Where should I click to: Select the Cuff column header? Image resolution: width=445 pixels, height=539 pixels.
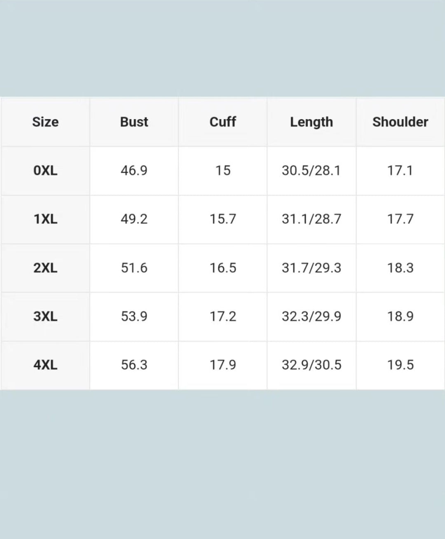coord(223,122)
